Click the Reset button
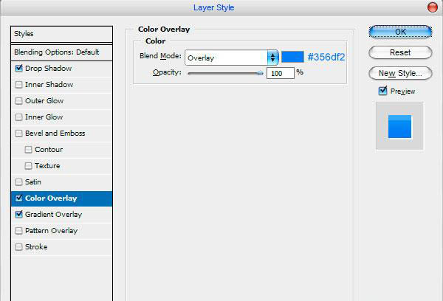443x301 pixels. tap(400, 52)
